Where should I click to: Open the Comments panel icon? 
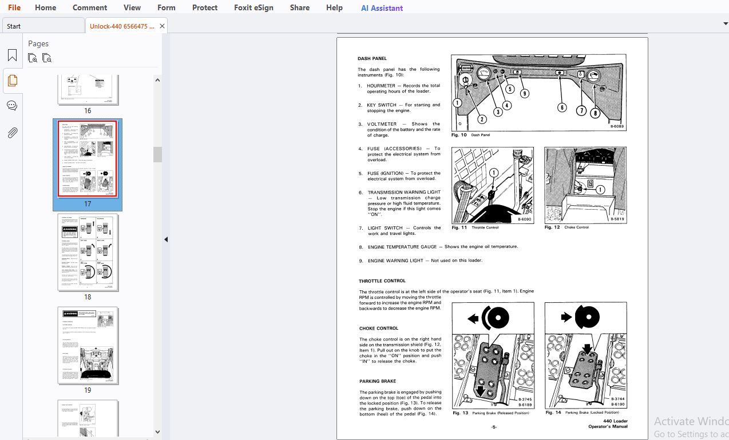[12, 106]
